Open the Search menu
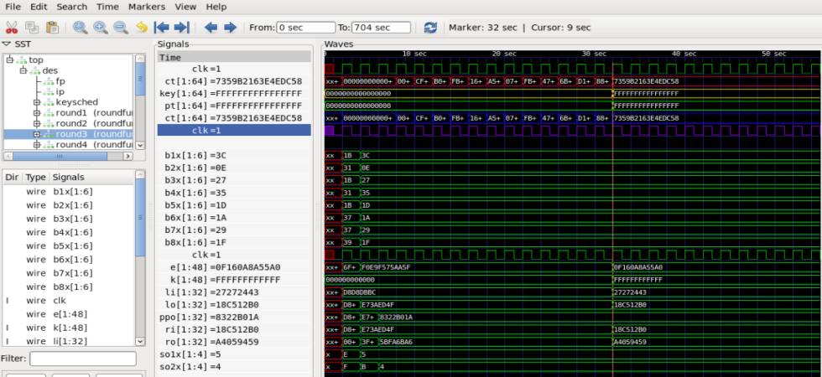Screen dimensions: 822x377 (72, 7)
